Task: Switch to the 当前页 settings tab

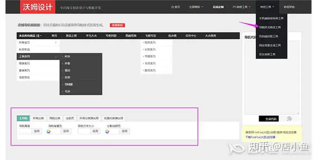Action: [x=70, y=118]
